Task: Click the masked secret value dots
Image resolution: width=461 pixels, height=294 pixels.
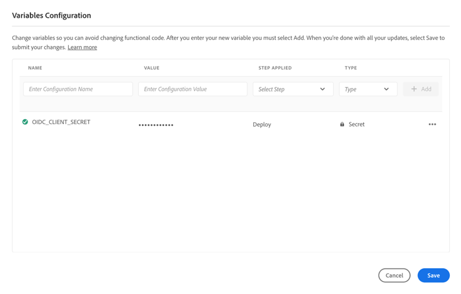Action: pyautogui.click(x=156, y=125)
